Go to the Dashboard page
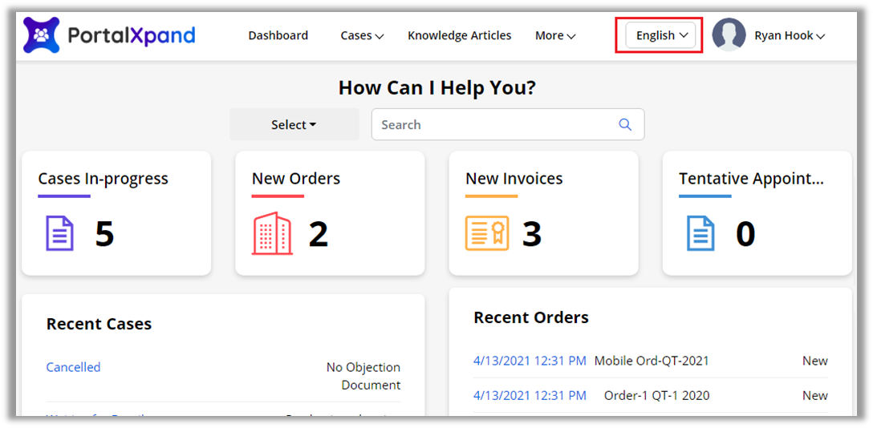Viewport: 873px width, 428px height. [x=278, y=35]
